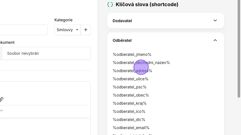Image resolution: width=241 pixels, height=135 pixels.
Task: Select the %odberatel_jmeno% shortcode
Action: click(x=132, y=54)
